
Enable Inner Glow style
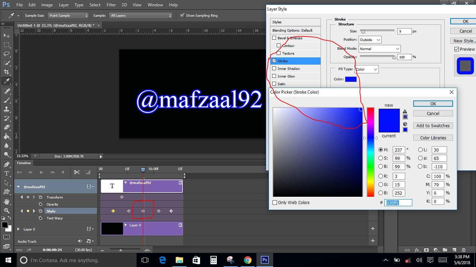point(274,76)
